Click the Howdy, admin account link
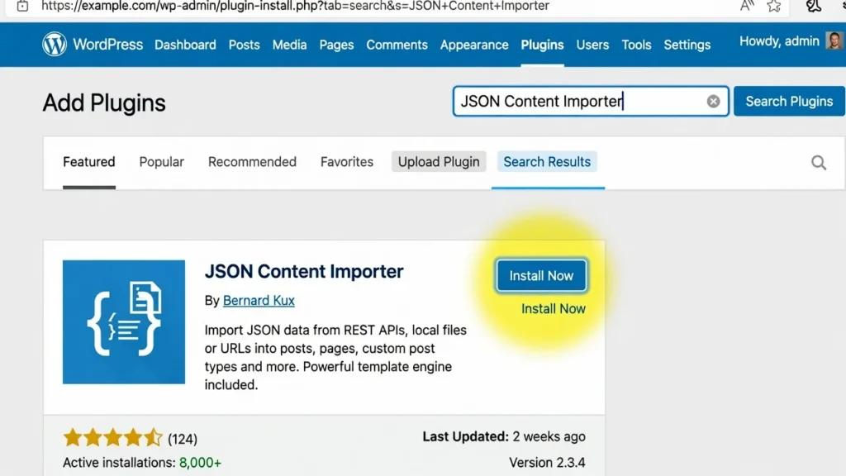The height and width of the screenshot is (476, 846). (779, 41)
